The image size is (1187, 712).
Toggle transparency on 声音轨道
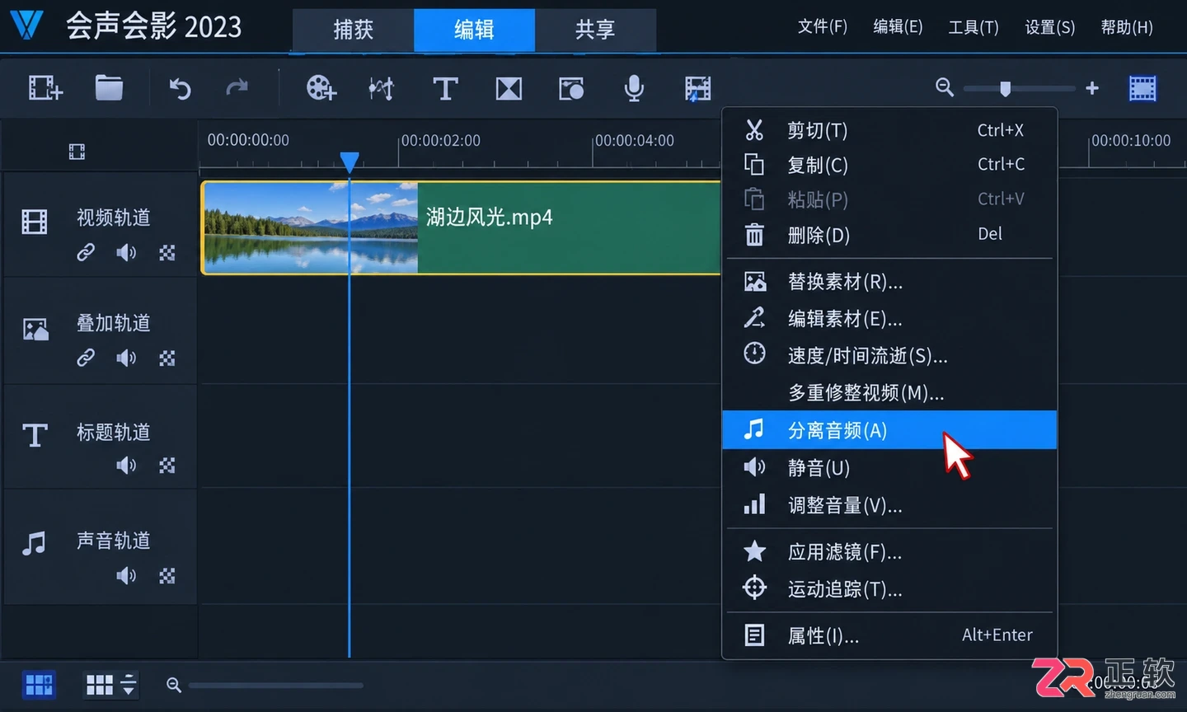click(167, 575)
